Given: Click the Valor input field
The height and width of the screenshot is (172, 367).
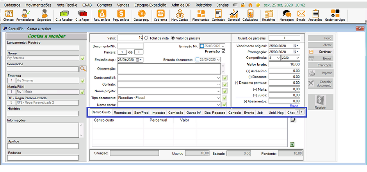Looking at the screenshot, I should click(130, 38).
